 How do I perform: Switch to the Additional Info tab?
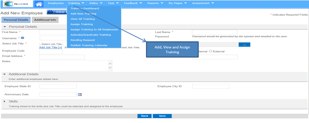pos(45,20)
